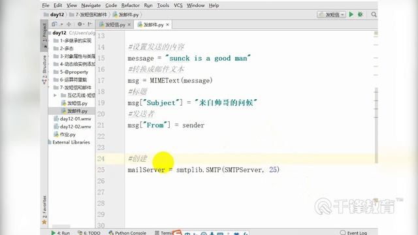
Task: Hide Project panel with hide icon
Action: pyautogui.click(x=90, y=24)
